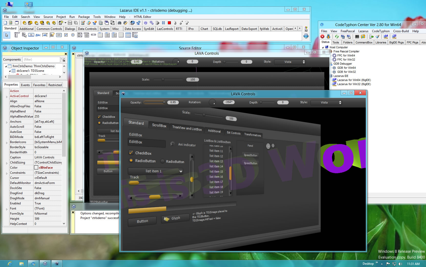Click the Step Into debug icon
The height and width of the screenshot is (267, 426).
click(175, 23)
